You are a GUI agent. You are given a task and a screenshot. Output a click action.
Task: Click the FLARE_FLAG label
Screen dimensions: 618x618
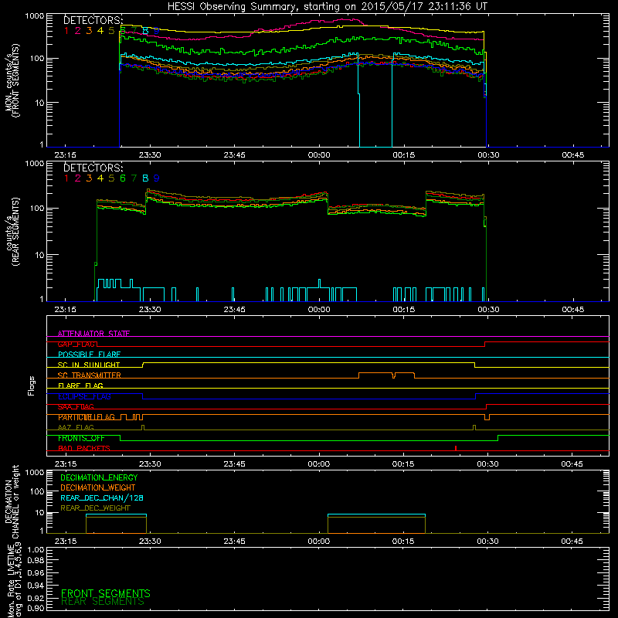click(x=80, y=385)
